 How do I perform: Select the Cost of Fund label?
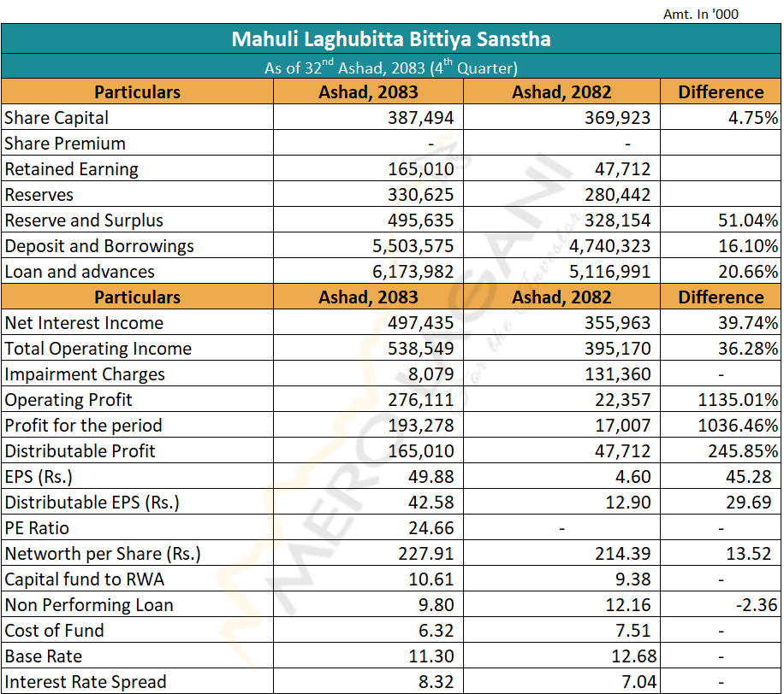(54, 631)
